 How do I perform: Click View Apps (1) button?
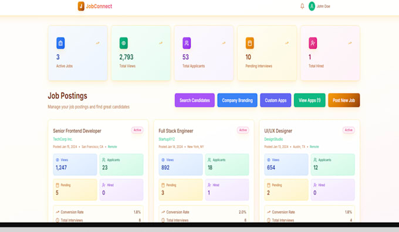(309, 100)
